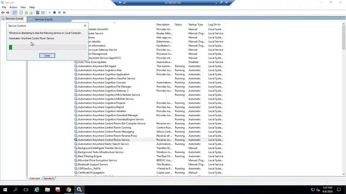Screen dimensions: 346x194
Task: Select Background Intelligent Transfer Service
Action: tap(100, 148)
